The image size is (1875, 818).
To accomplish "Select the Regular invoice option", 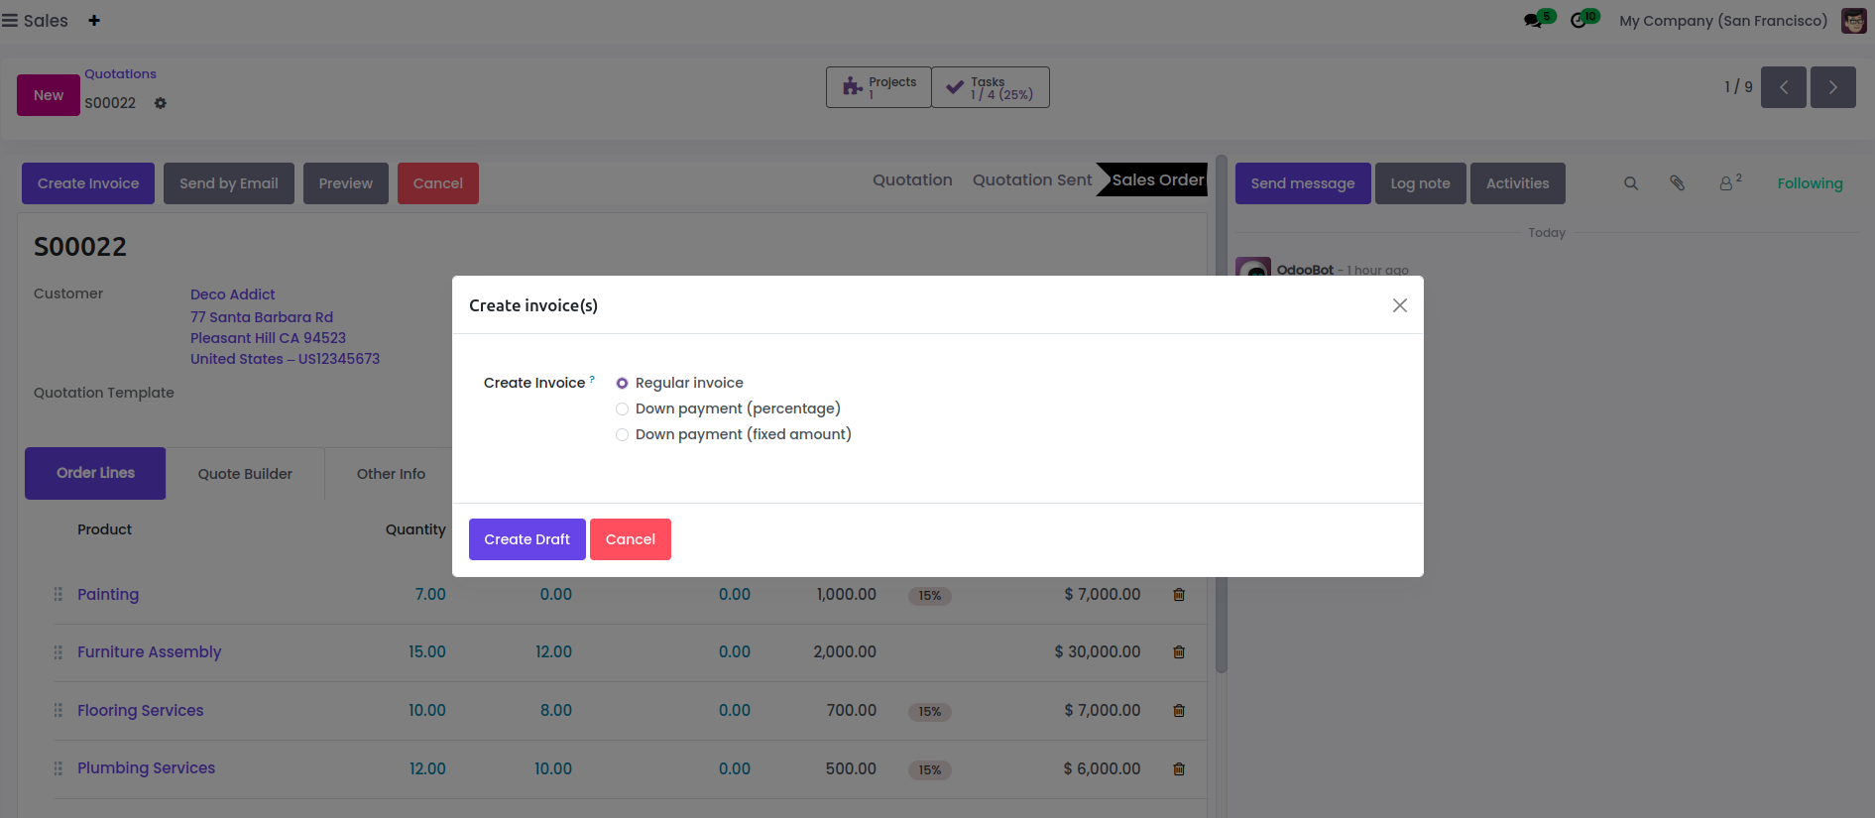I will tap(623, 383).
